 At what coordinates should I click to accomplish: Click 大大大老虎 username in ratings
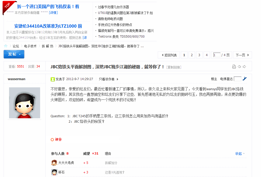66,163
